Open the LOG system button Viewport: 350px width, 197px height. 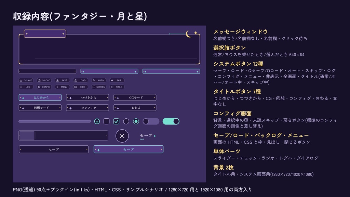point(26,87)
